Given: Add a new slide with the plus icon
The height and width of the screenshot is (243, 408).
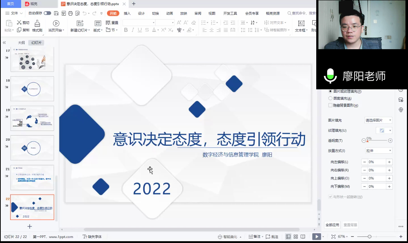Looking at the screenshot, I should click(x=30, y=226).
